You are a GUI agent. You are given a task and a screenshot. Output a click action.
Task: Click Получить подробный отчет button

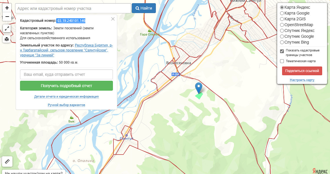point(66,86)
